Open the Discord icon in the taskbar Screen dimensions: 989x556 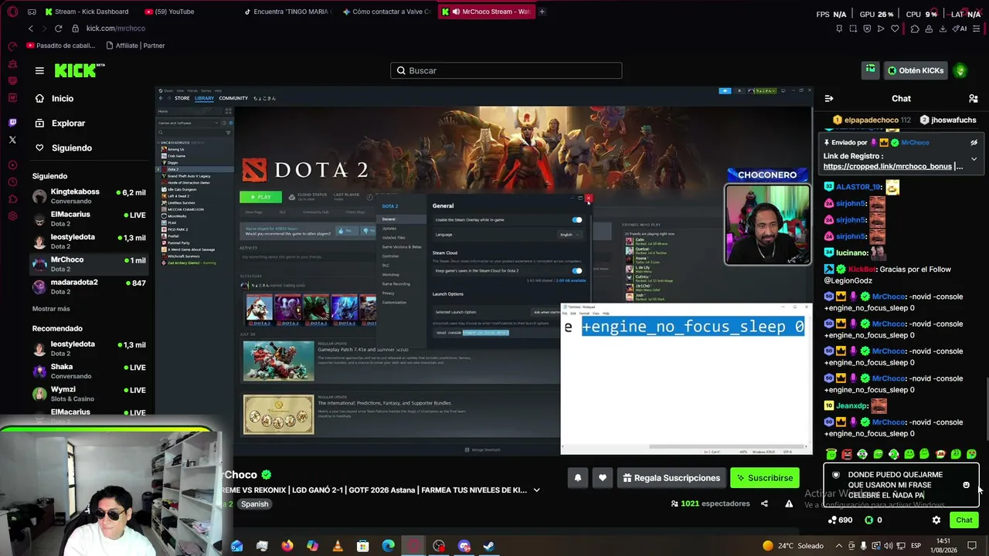pyautogui.click(x=464, y=546)
